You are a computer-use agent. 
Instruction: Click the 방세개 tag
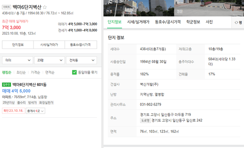click(32, 102)
